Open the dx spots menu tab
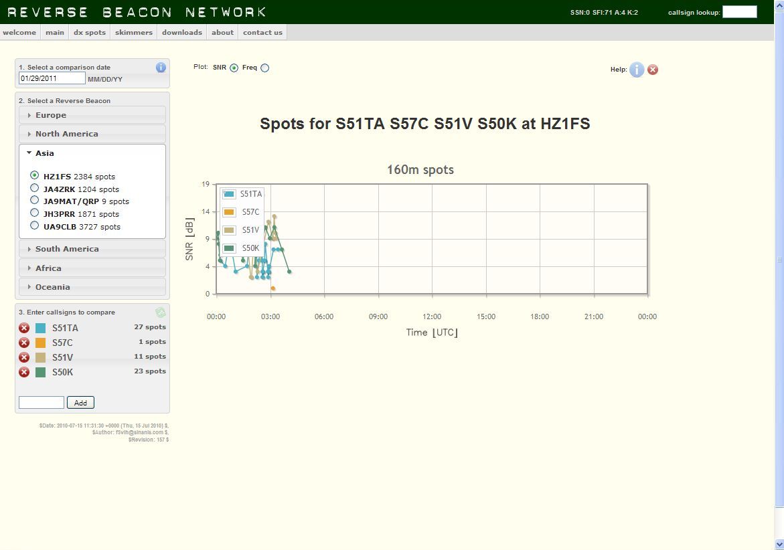This screenshot has height=550, width=784. pos(90,32)
